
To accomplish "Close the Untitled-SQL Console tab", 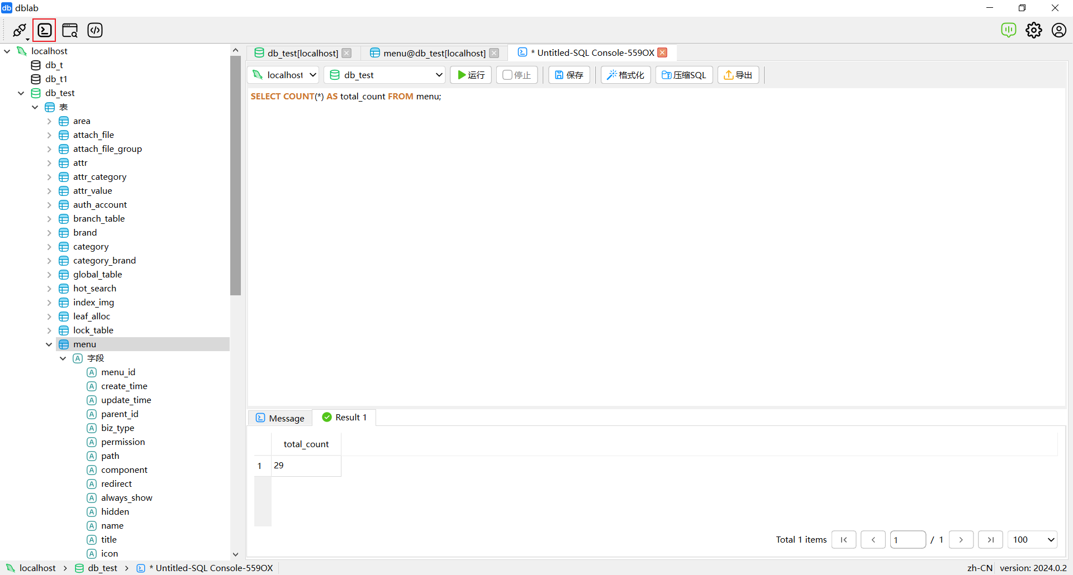I will point(662,52).
